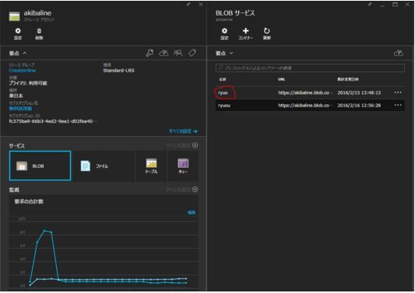Sort by 名前 column header
The image size is (415, 293).
click(223, 79)
